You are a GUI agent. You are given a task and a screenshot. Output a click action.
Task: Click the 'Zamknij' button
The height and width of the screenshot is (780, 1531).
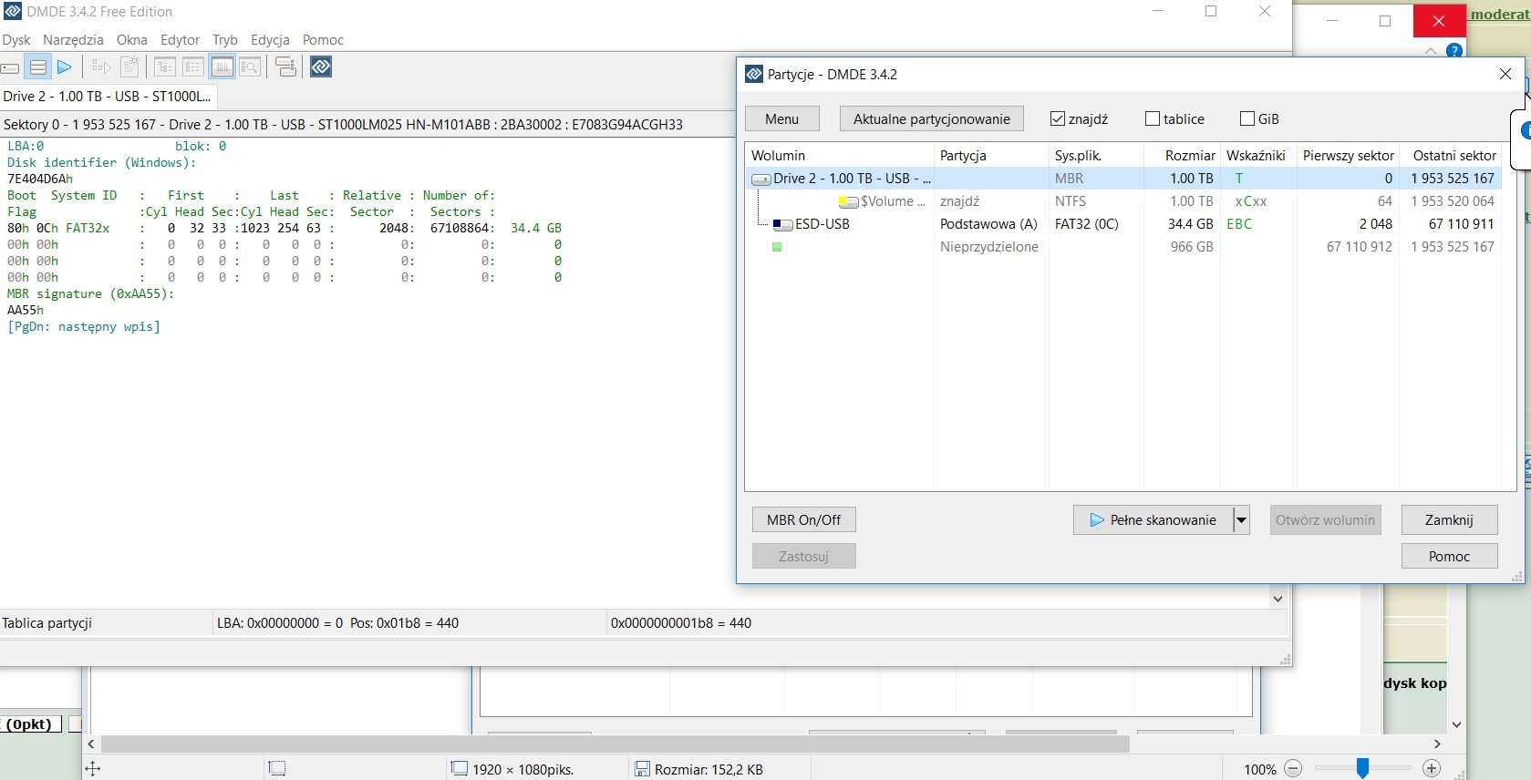point(1449,520)
